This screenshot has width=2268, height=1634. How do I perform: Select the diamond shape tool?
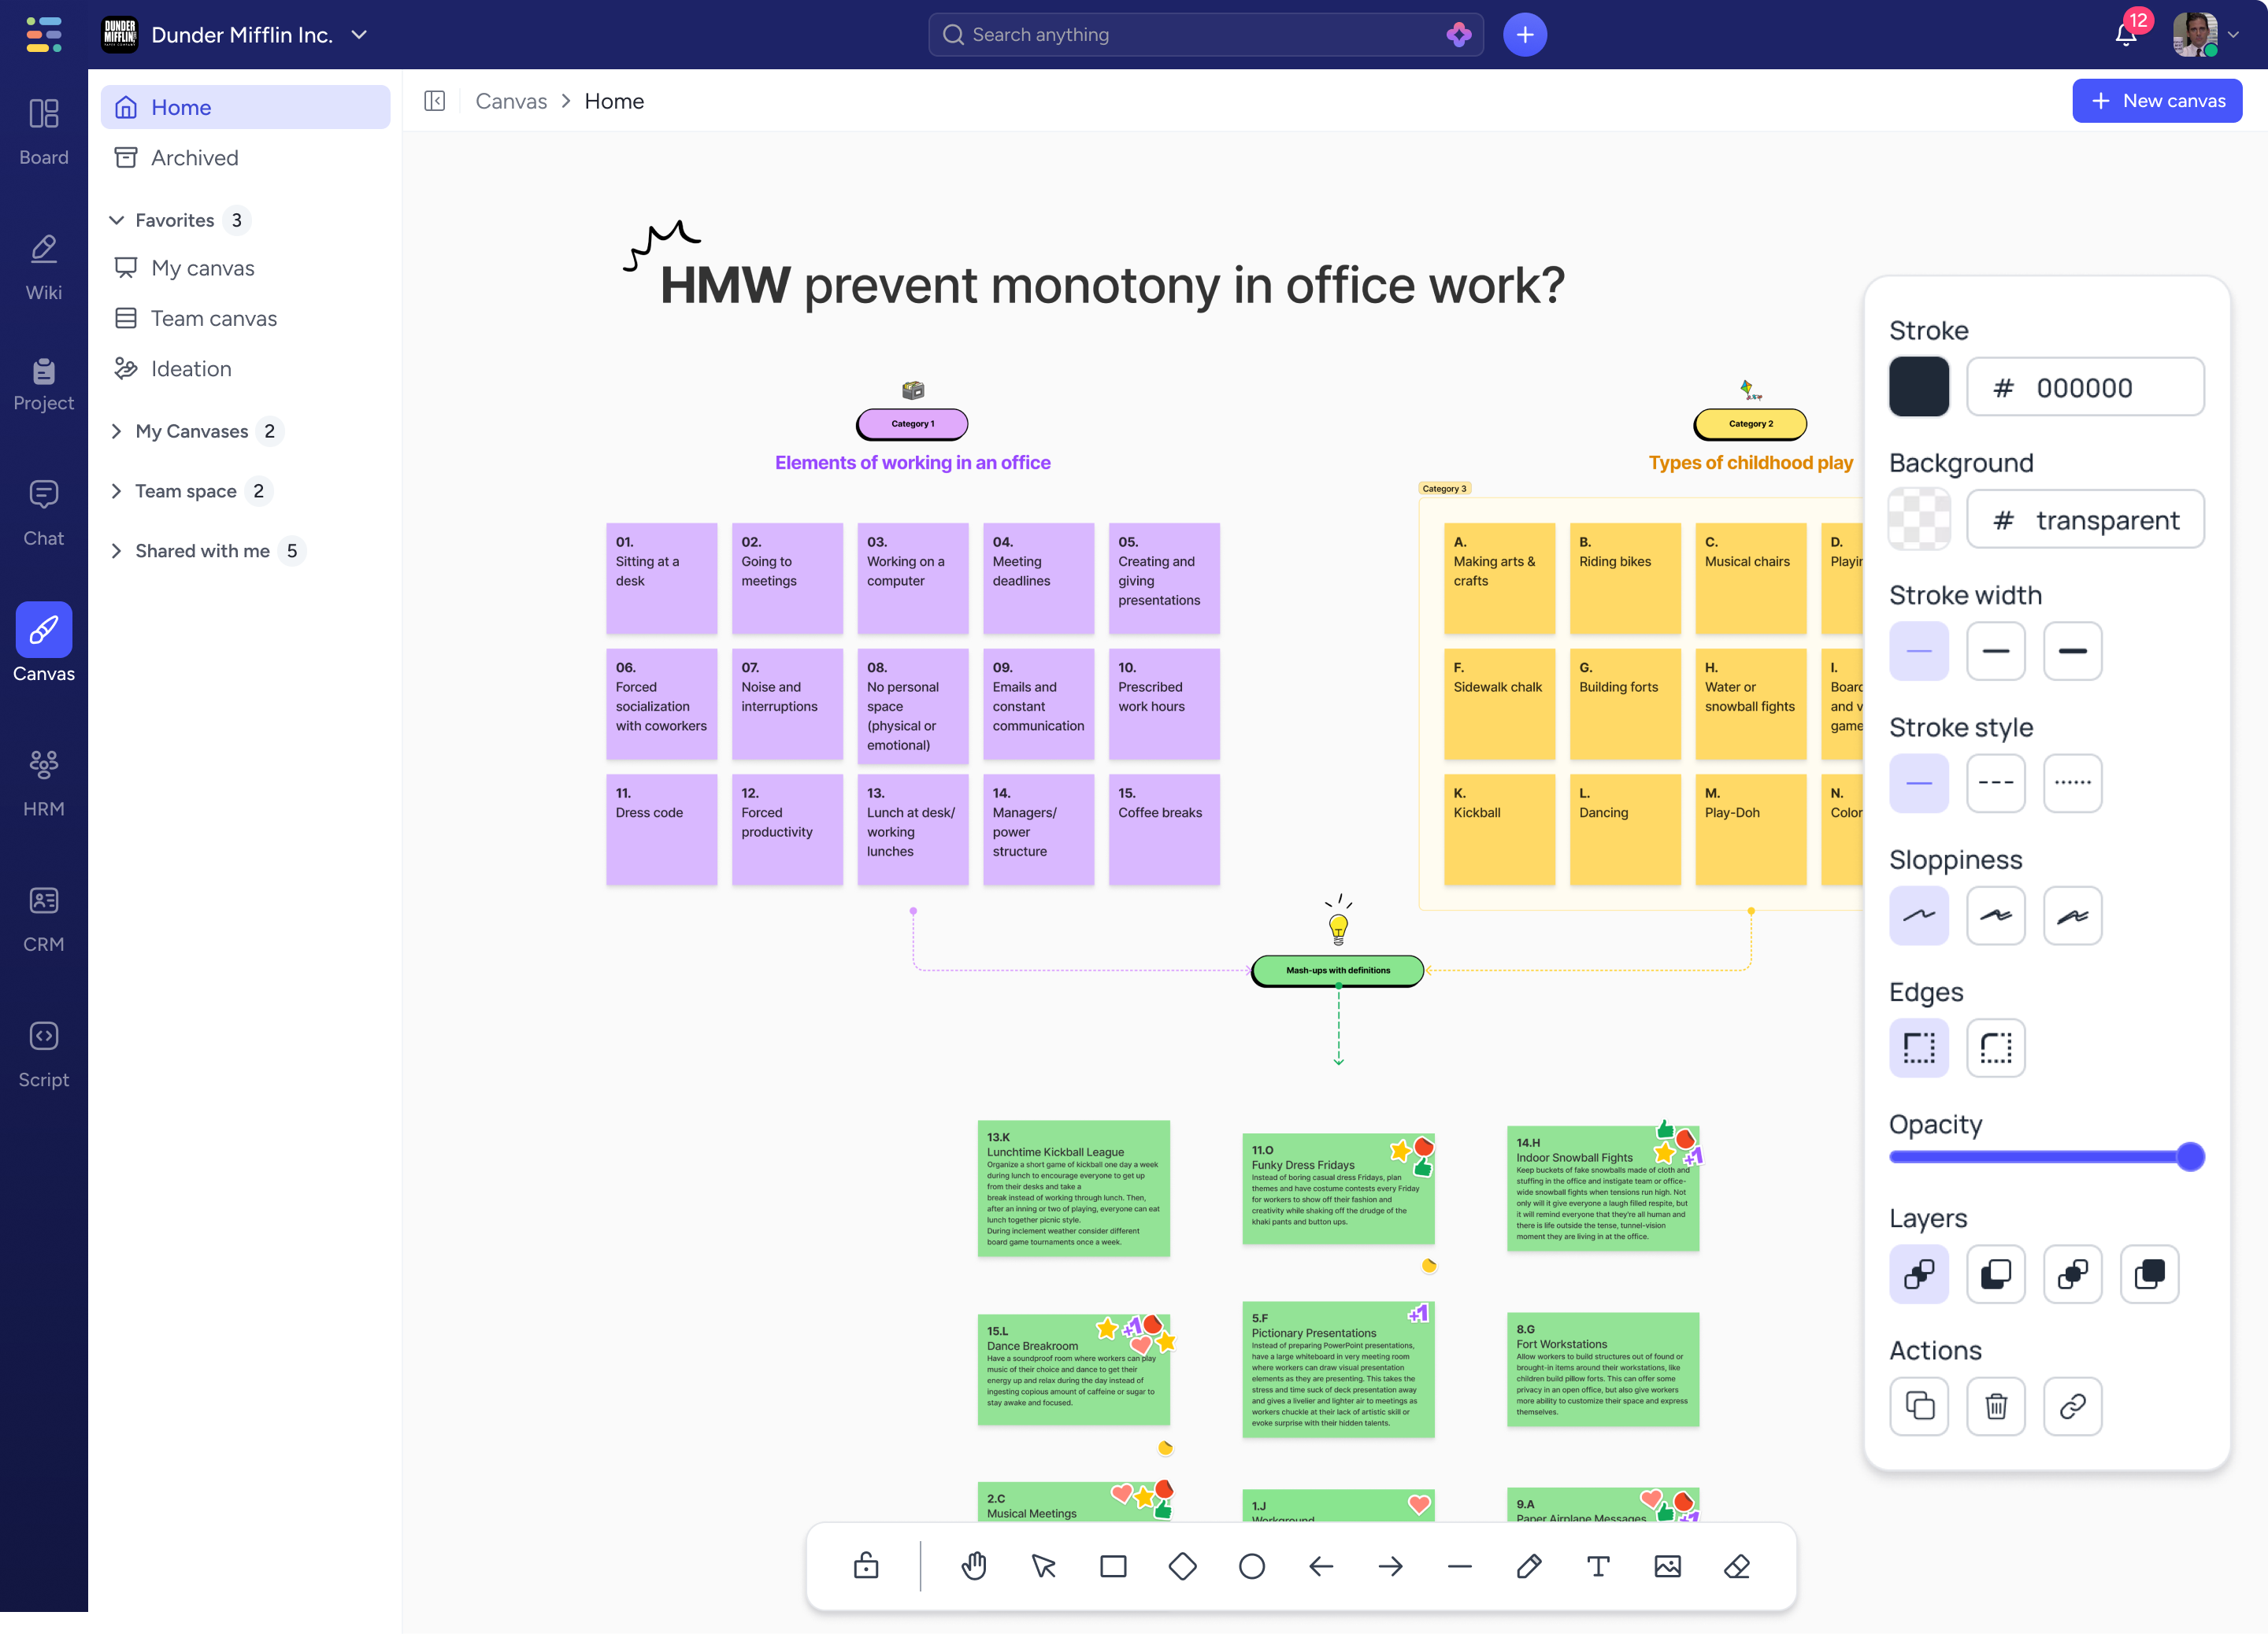1182,1566
